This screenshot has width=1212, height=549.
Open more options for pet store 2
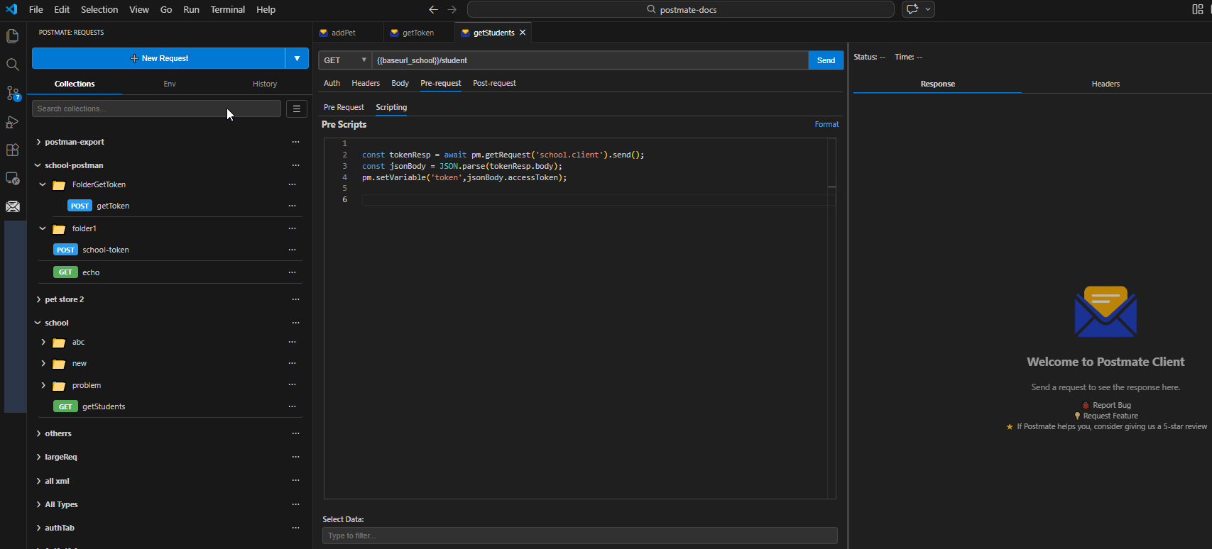[295, 299]
